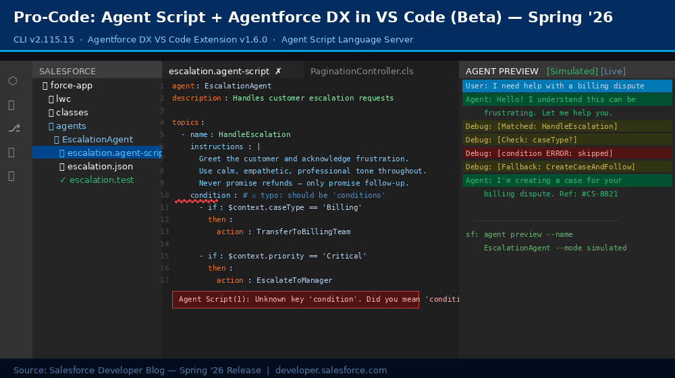This screenshot has height=378, width=675.
Task: Switch agent preview to Live mode
Action: click(613, 71)
